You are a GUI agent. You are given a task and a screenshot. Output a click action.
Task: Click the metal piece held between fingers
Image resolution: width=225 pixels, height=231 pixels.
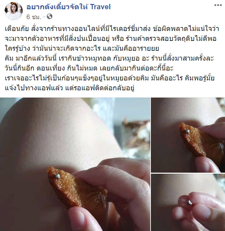189,202
